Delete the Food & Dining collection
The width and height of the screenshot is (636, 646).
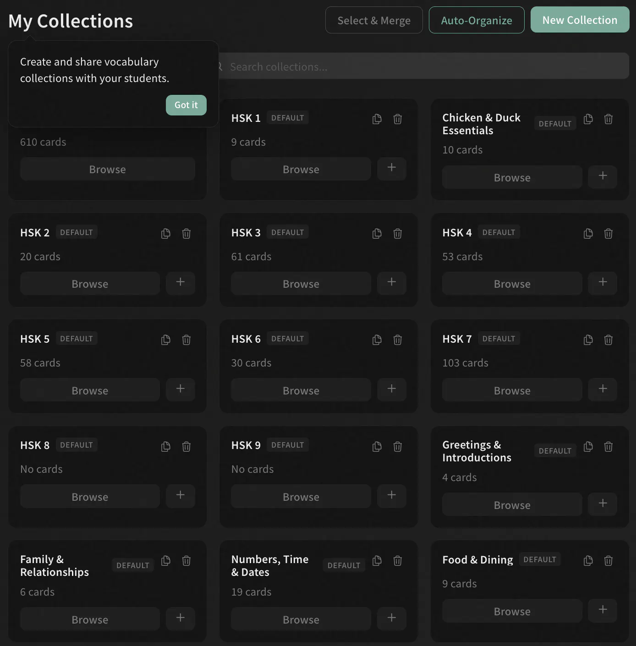(609, 561)
